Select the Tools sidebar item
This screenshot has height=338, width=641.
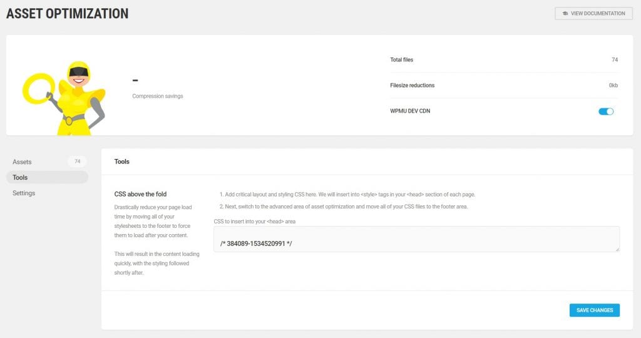pos(46,177)
